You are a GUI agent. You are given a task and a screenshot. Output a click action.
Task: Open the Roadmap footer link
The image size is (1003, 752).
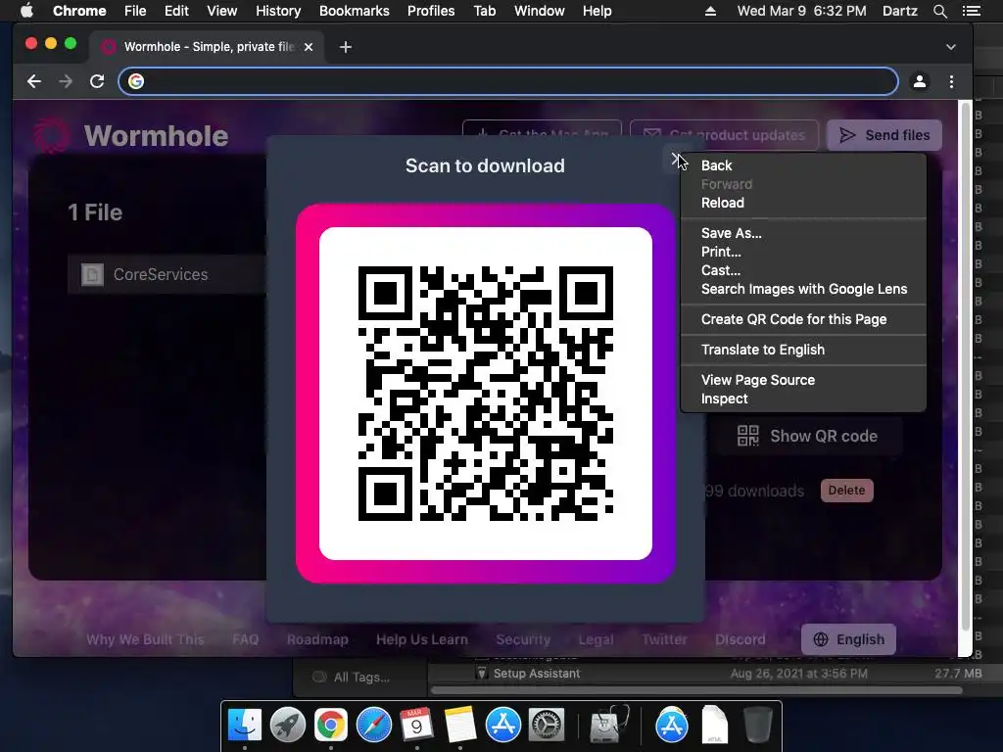point(317,639)
